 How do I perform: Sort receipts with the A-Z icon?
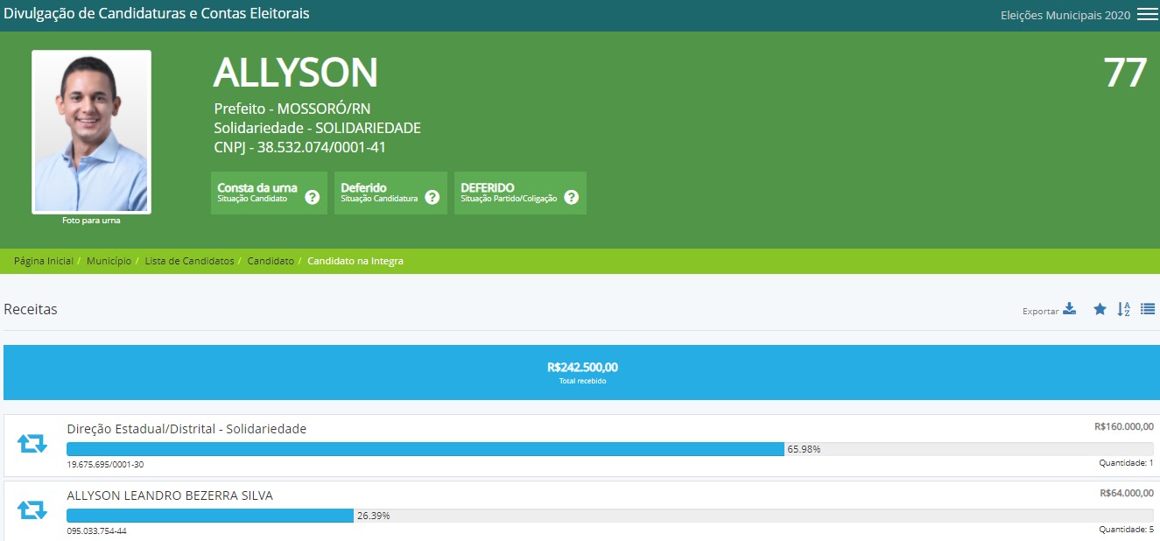(1124, 309)
